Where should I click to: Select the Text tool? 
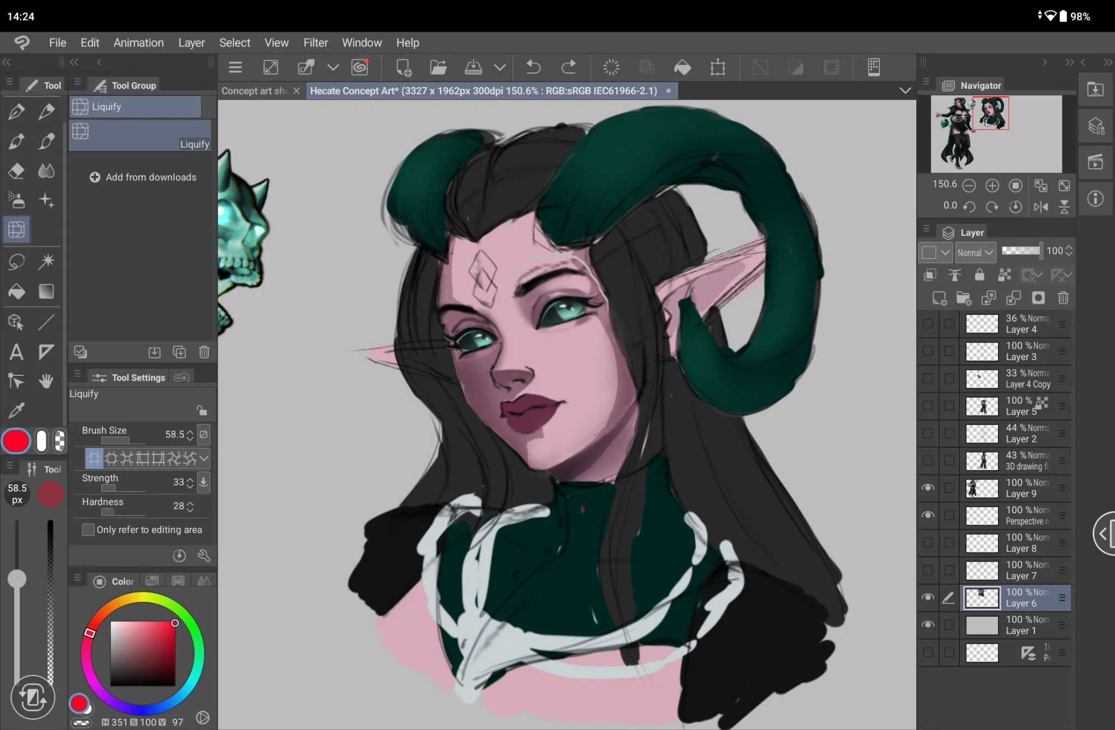pos(16,352)
